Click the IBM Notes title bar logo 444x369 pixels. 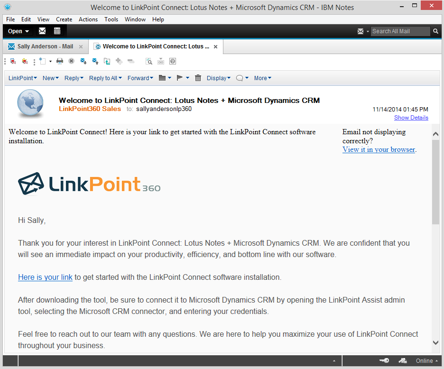coord(8,7)
